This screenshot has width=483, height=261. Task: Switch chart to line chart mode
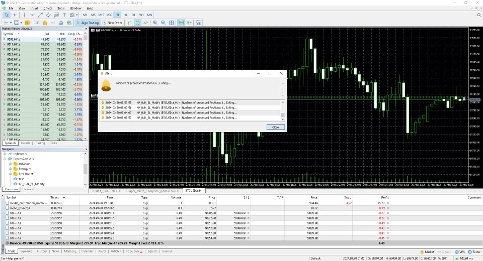146,23
